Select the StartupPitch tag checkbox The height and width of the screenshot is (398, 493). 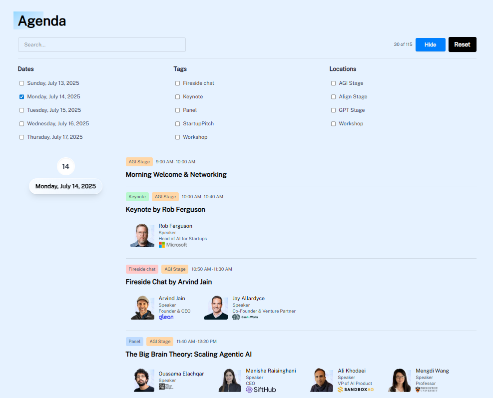click(x=177, y=124)
